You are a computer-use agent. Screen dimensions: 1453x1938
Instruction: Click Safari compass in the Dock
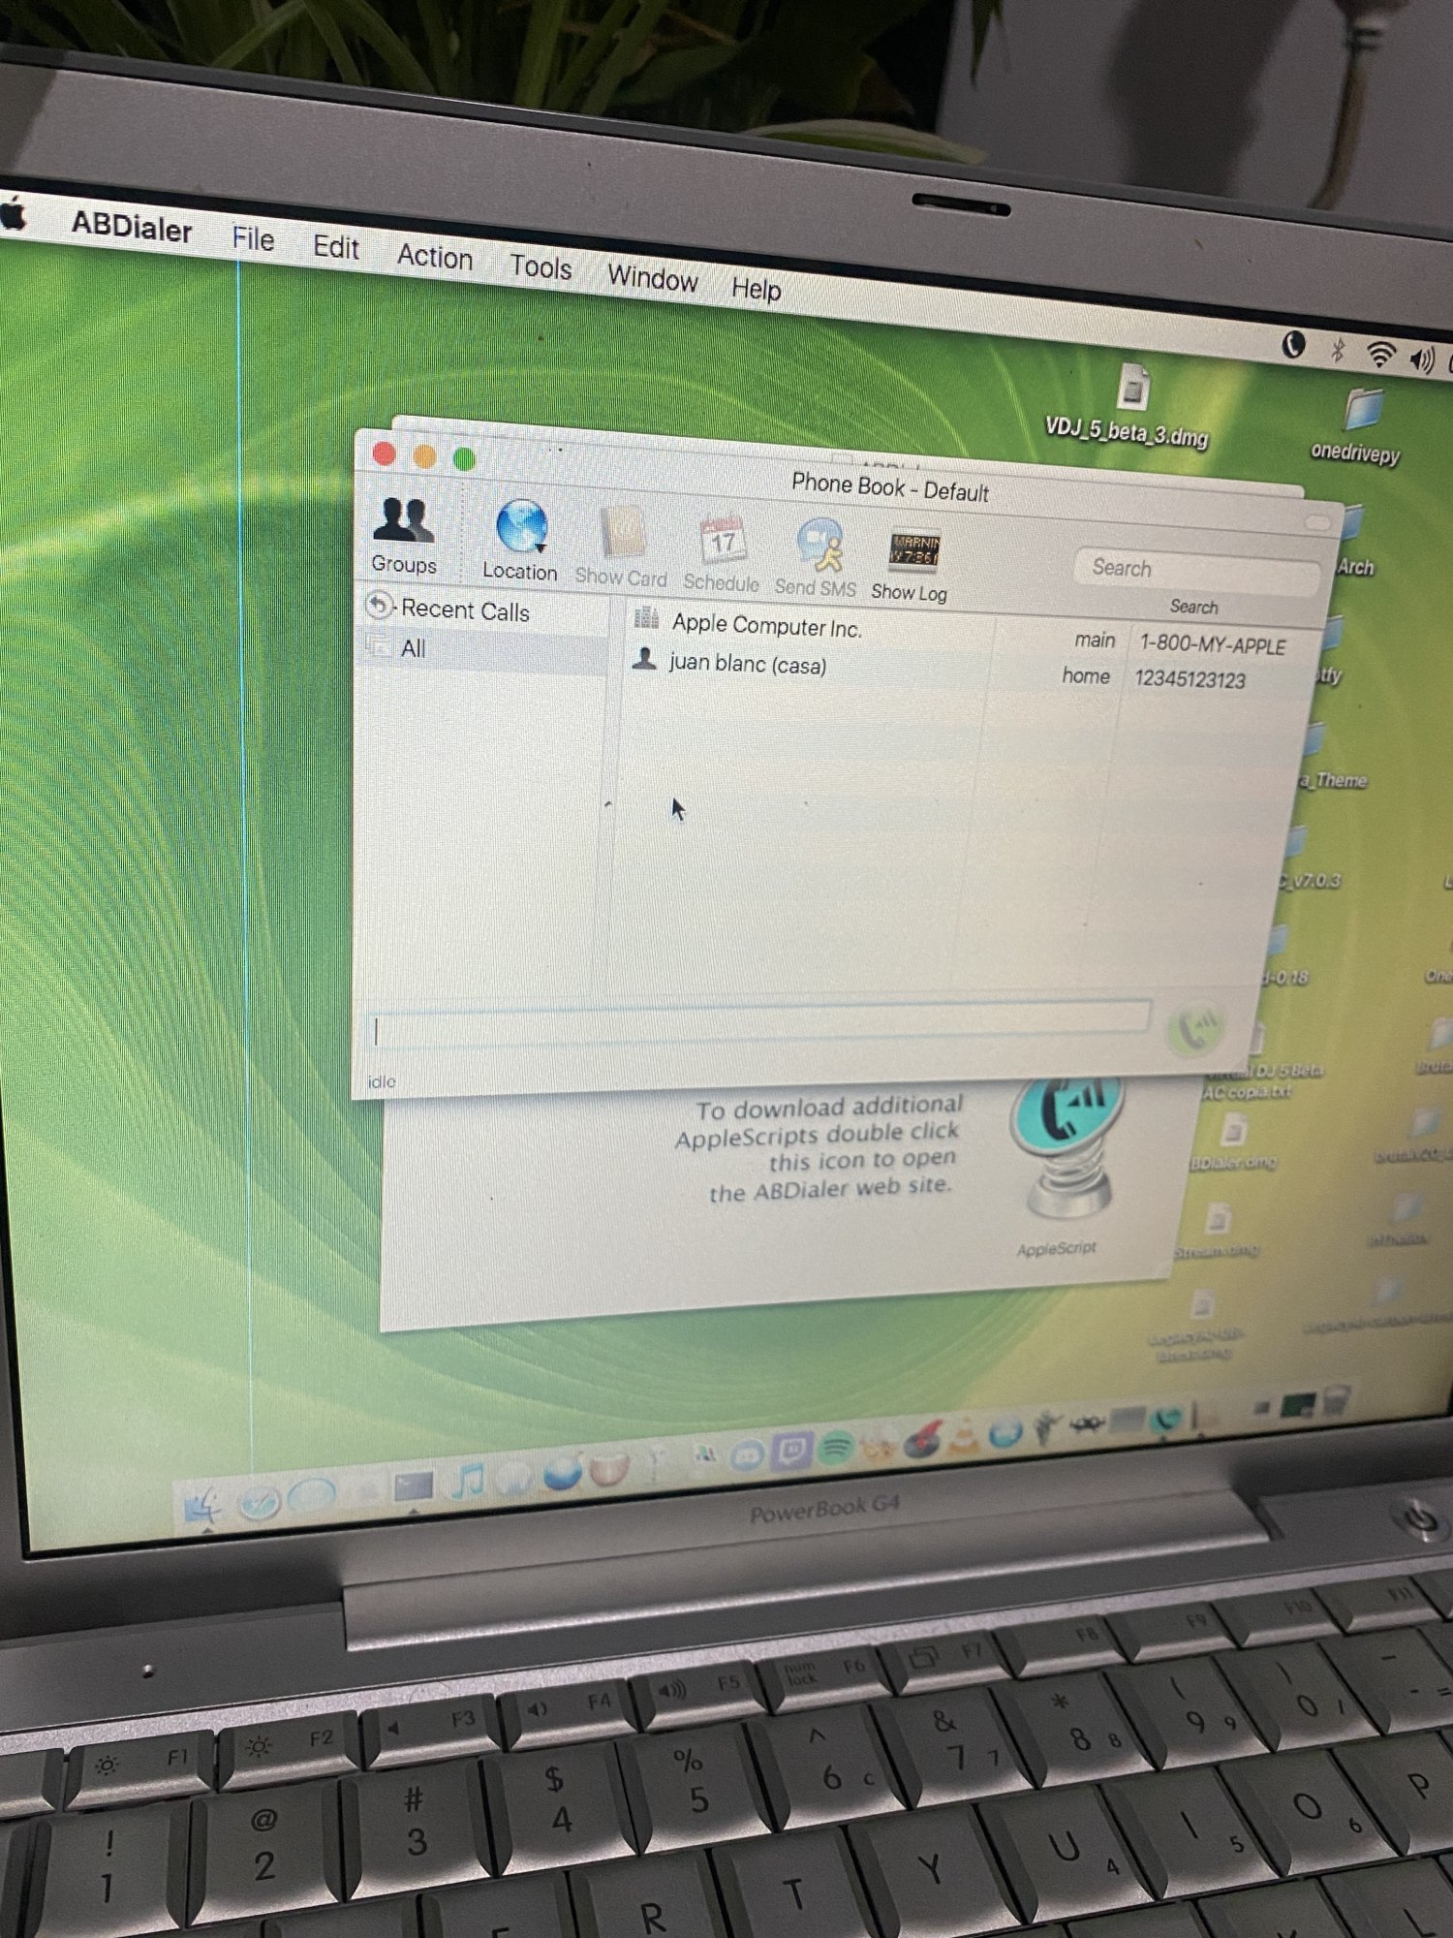click(x=260, y=1502)
